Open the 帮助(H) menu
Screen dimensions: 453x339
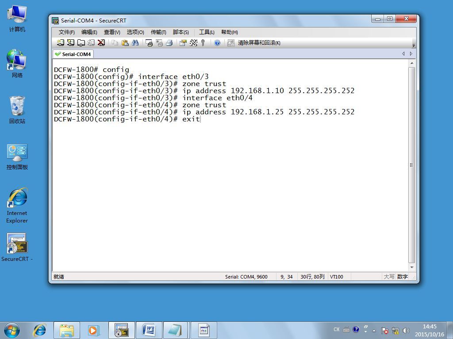point(230,32)
